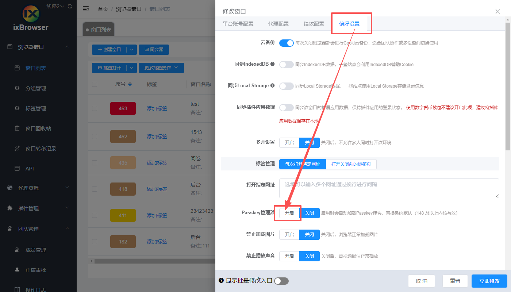
Task: Switch to the 指纹配置 tab
Action: point(314,24)
